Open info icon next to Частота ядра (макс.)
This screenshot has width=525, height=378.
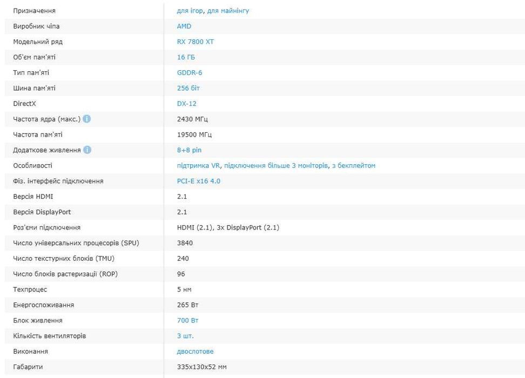click(87, 119)
